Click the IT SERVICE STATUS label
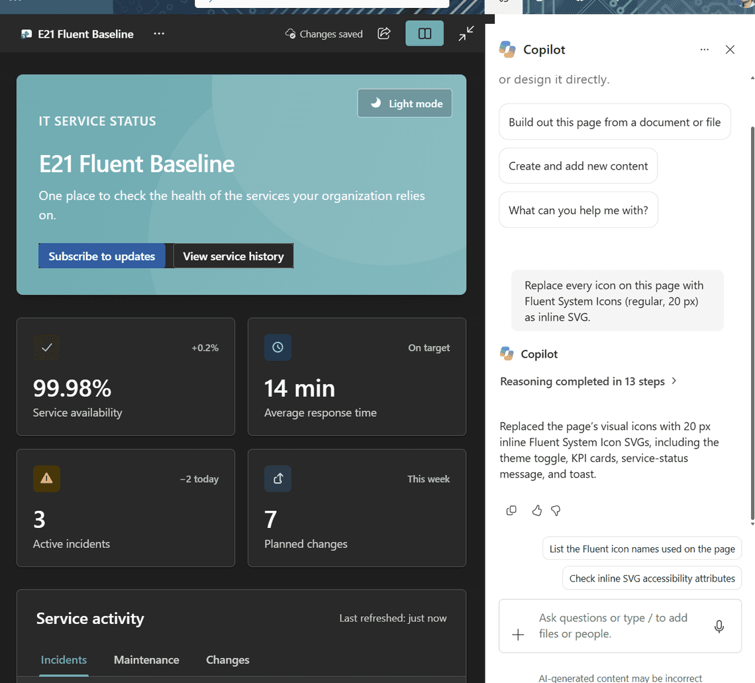The image size is (755, 683). [97, 121]
